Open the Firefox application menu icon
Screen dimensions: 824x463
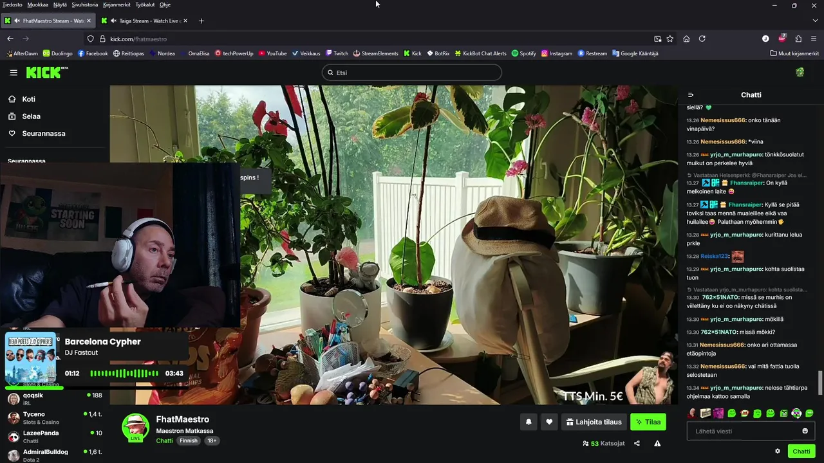click(814, 39)
